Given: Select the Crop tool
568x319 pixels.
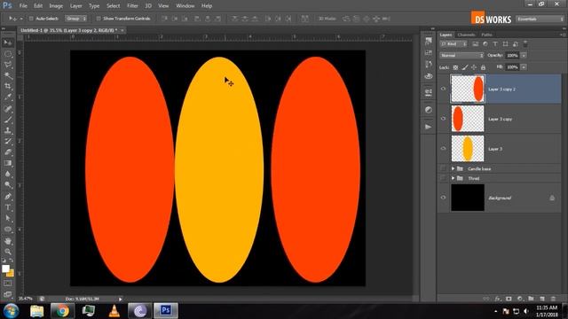Looking at the screenshot, I should [x=8, y=87].
